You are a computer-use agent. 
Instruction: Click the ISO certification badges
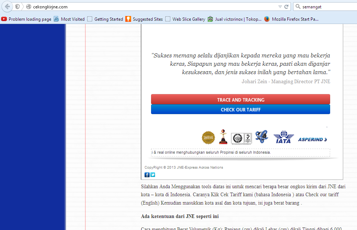[242, 138]
